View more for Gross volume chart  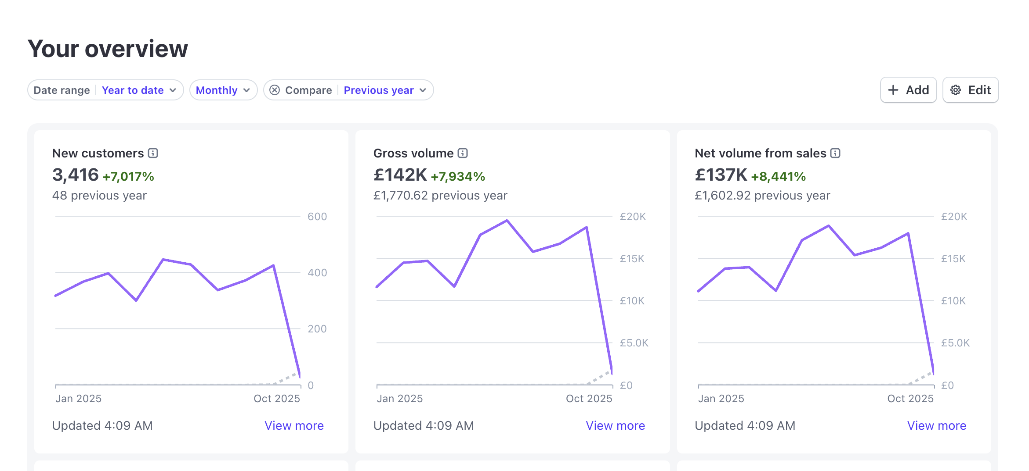tap(615, 425)
